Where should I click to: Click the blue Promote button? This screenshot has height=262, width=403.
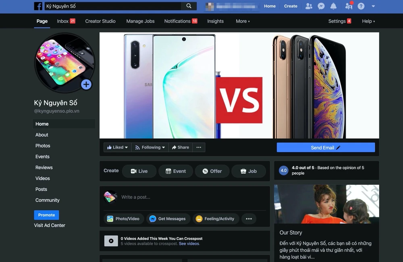pyautogui.click(x=46, y=215)
